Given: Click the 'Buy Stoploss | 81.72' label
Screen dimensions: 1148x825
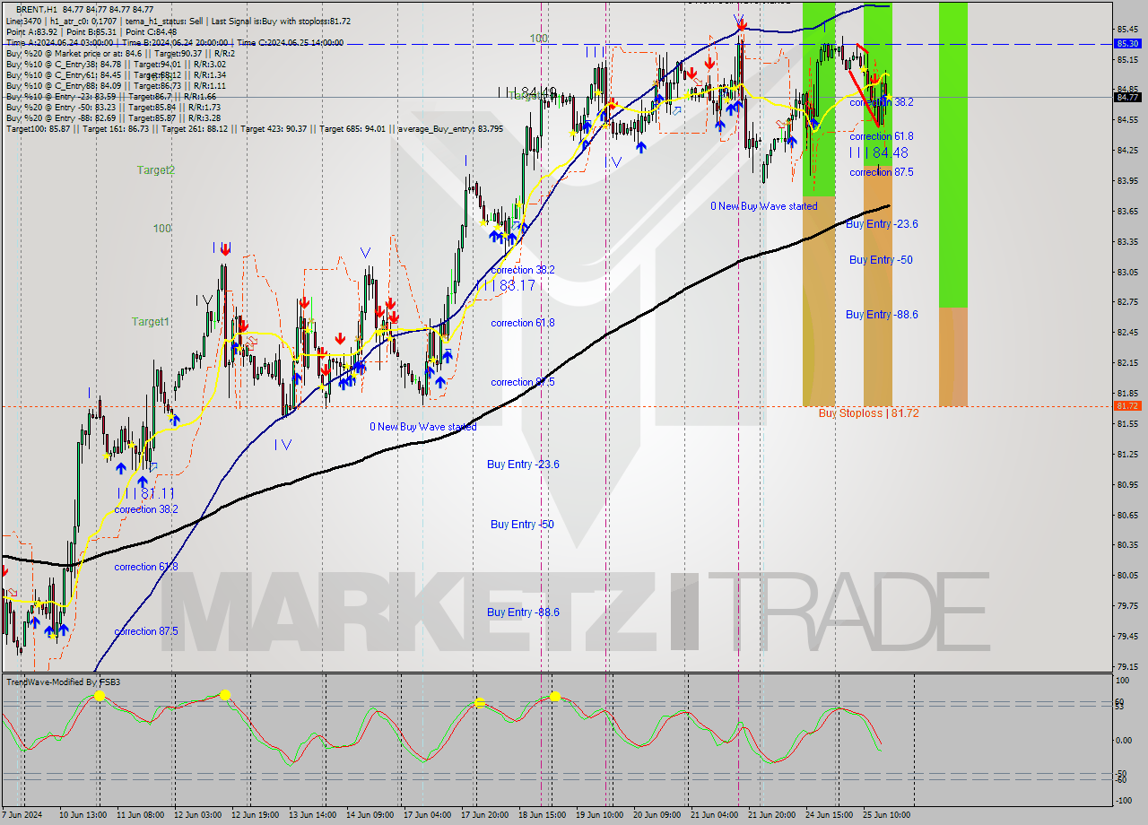Looking at the screenshot, I should tap(868, 413).
